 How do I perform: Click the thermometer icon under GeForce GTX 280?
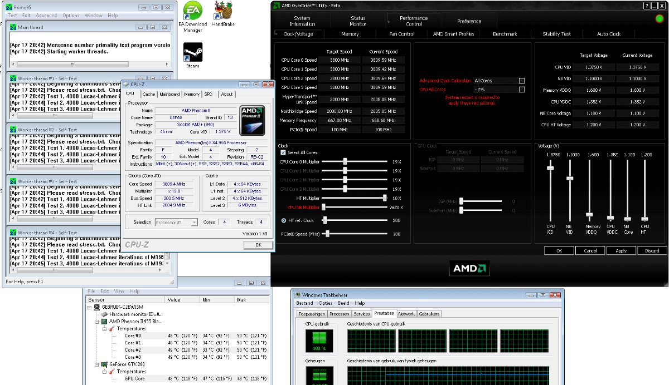coord(112,372)
